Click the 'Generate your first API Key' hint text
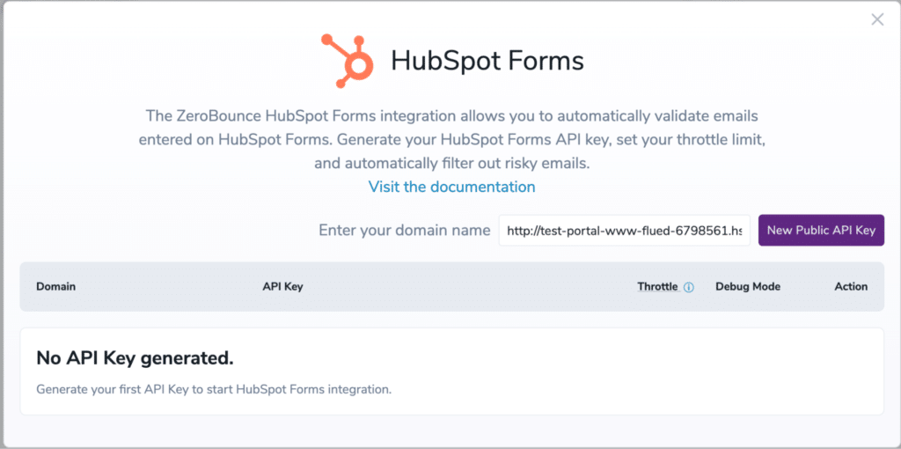 pyautogui.click(x=214, y=389)
